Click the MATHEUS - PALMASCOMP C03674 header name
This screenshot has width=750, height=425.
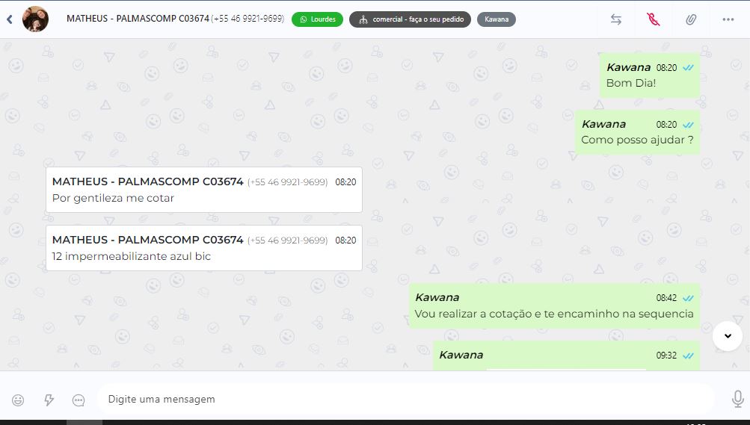138,19
